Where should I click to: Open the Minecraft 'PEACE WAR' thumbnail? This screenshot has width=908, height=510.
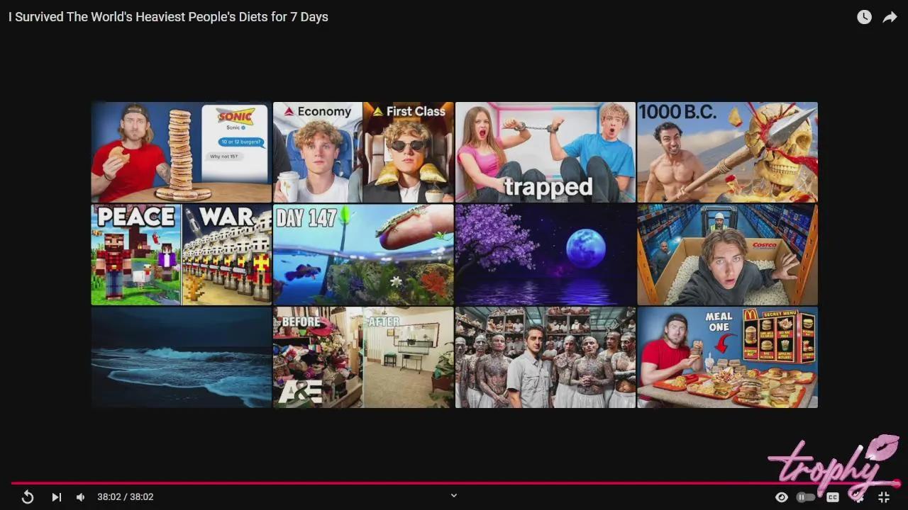(181, 254)
